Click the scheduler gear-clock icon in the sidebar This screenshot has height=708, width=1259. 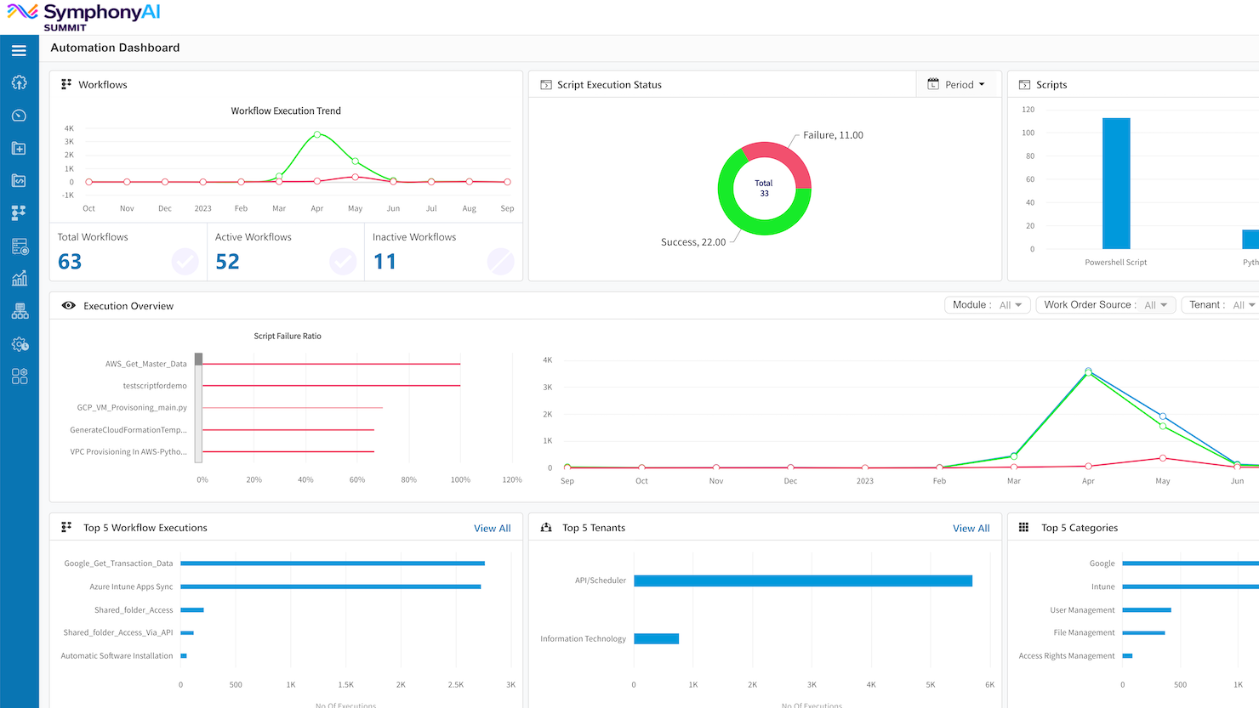(x=19, y=344)
